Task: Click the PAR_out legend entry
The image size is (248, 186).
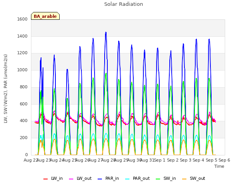Action: 137,179
